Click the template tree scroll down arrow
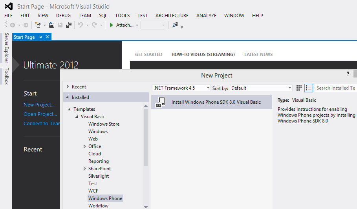Image resolution: width=357 pixels, height=209 pixels. [x=146, y=207]
